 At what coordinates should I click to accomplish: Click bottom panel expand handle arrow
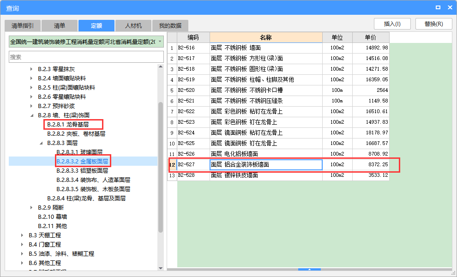click(x=310, y=270)
